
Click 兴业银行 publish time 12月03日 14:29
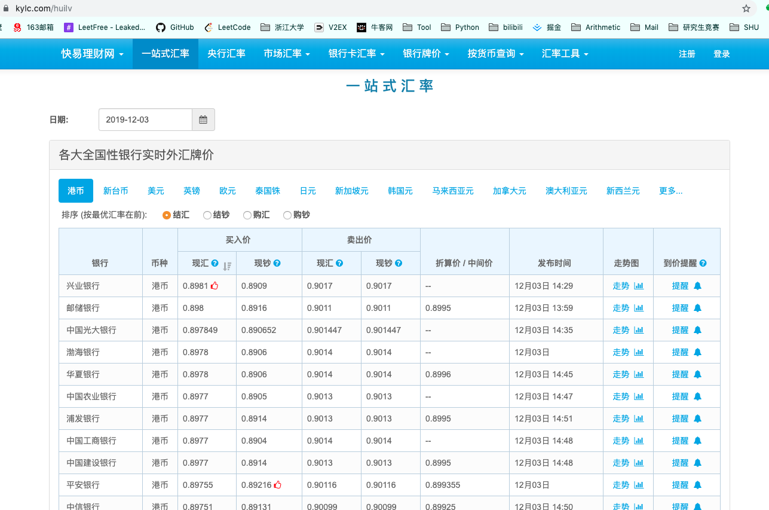pos(544,286)
